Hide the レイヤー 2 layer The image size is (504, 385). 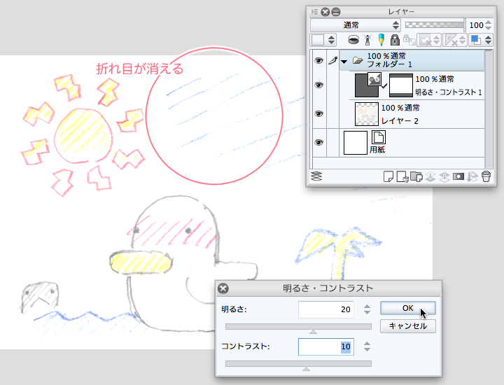318,113
